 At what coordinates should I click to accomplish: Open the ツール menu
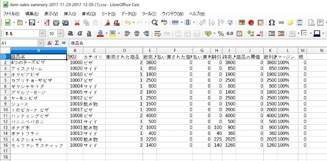click(x=149, y=14)
